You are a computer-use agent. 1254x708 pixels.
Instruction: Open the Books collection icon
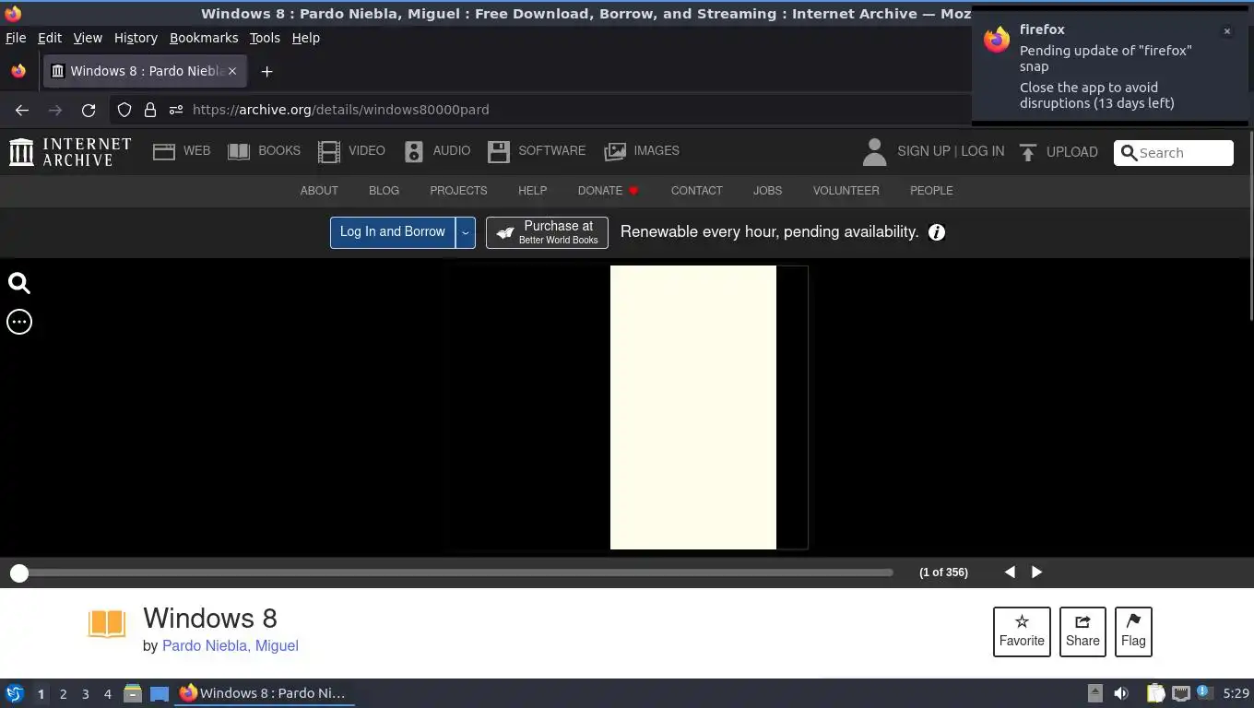pos(239,152)
